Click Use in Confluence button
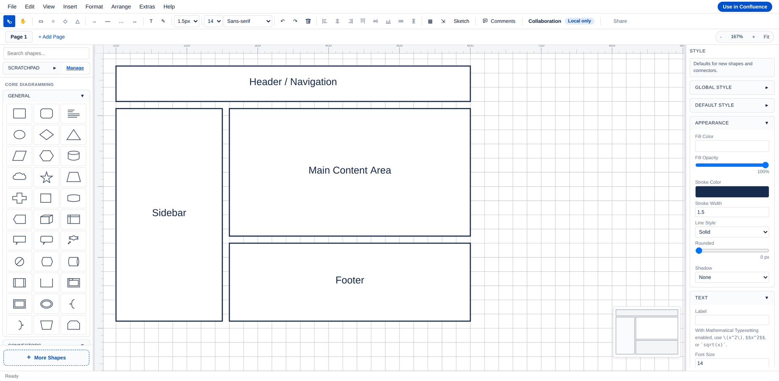Screen dimensions: 779x381 point(745,7)
